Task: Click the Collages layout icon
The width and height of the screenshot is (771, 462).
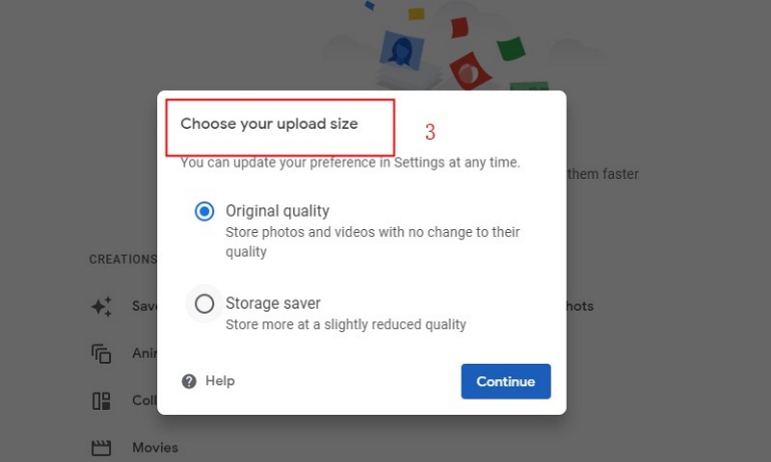Action: (101, 401)
